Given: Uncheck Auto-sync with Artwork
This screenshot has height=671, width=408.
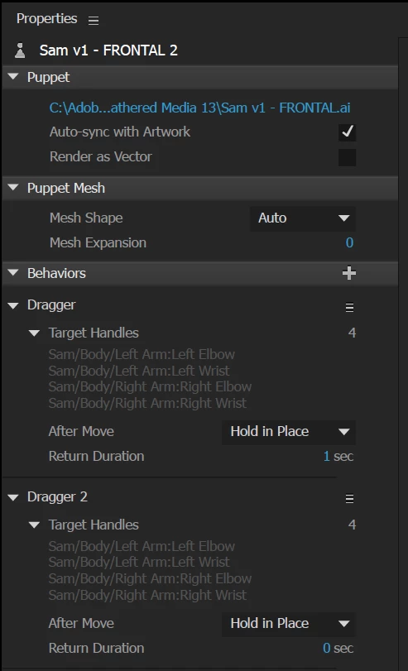Looking at the screenshot, I should click(x=348, y=132).
